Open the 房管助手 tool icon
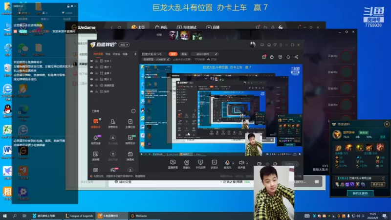This screenshot has width=391, height=220. coord(113,124)
